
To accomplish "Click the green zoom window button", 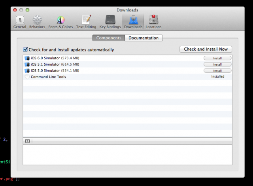I will [28, 9].
